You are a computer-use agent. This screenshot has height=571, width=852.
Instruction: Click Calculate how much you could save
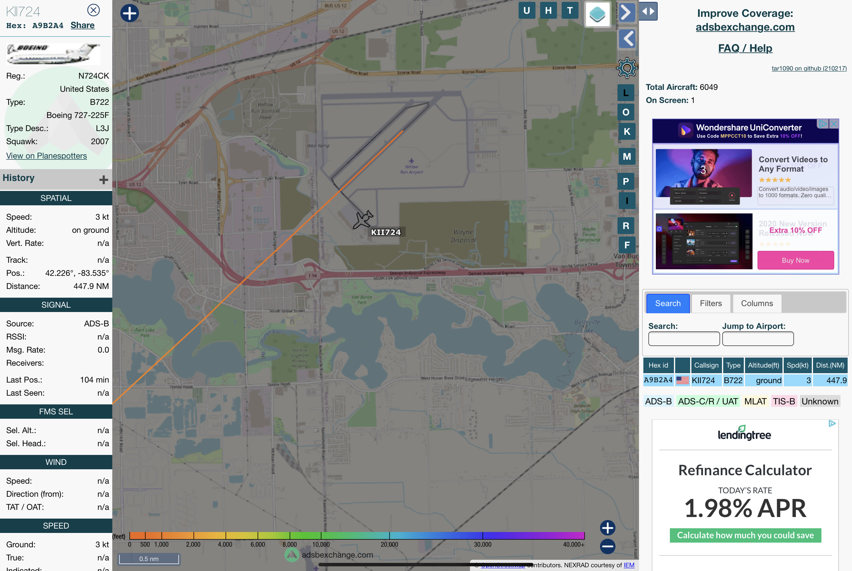[745, 535]
